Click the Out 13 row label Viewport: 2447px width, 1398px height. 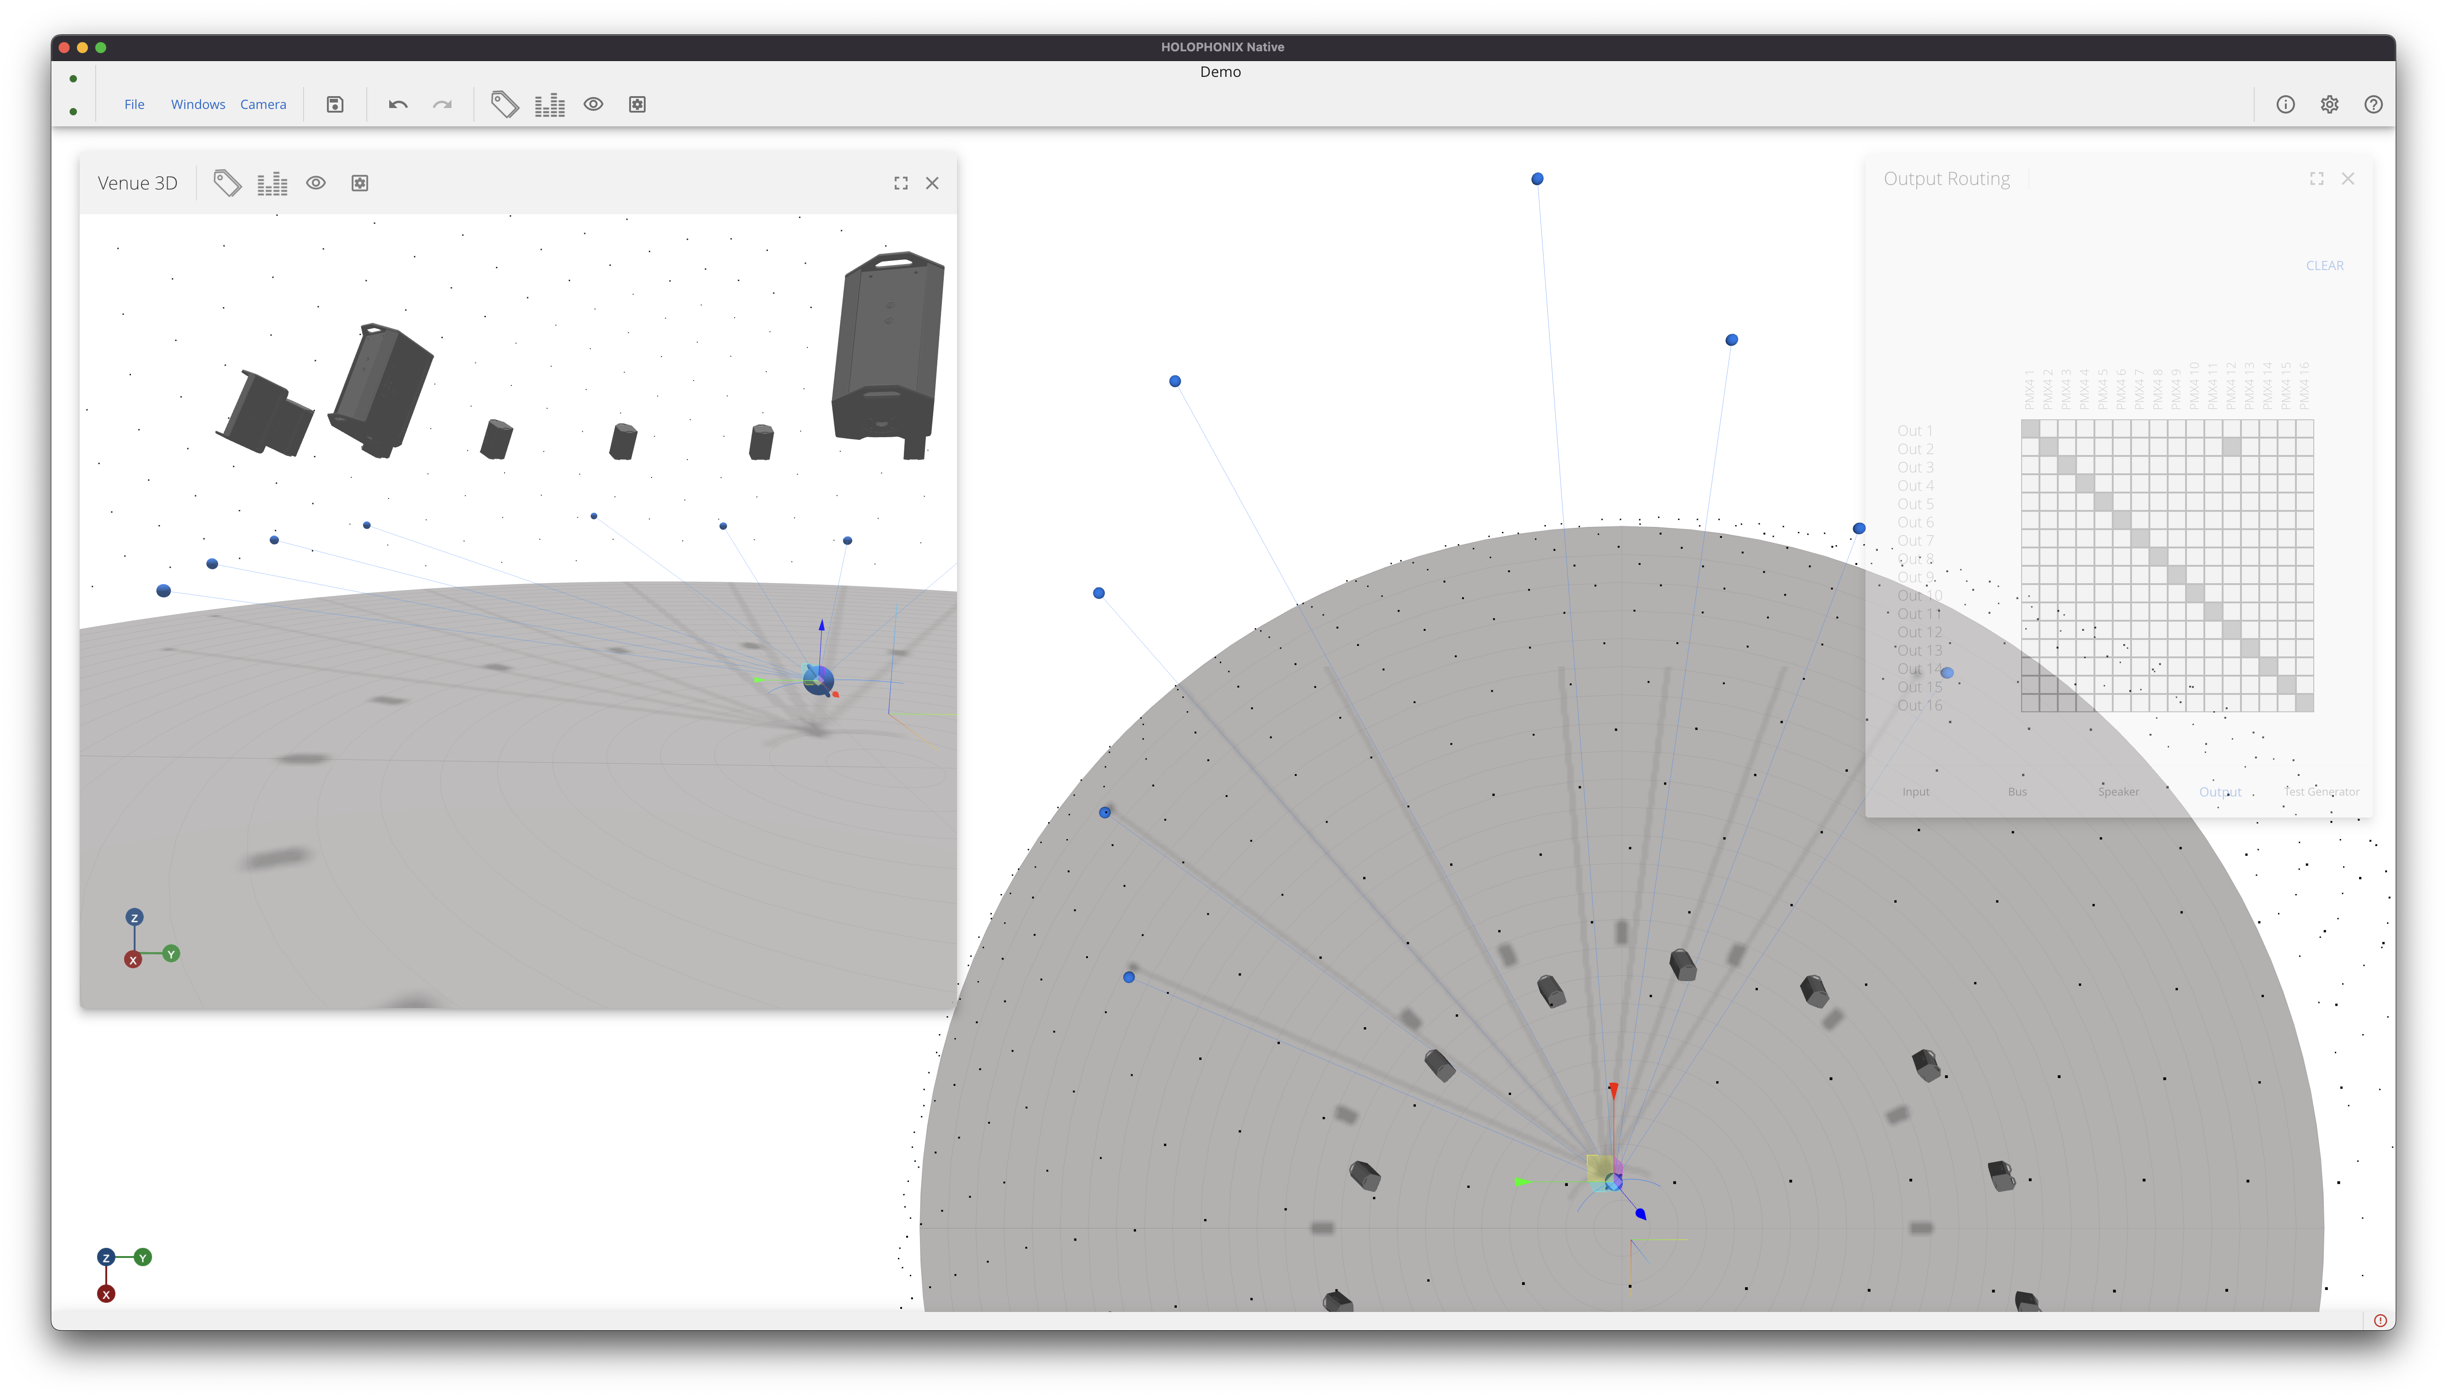[x=1920, y=650]
